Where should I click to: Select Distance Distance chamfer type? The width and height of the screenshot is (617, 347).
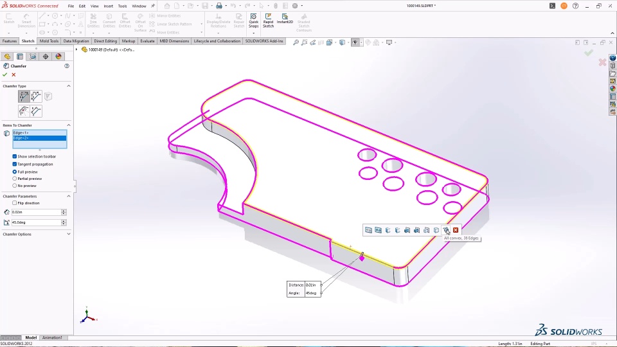coord(36,96)
